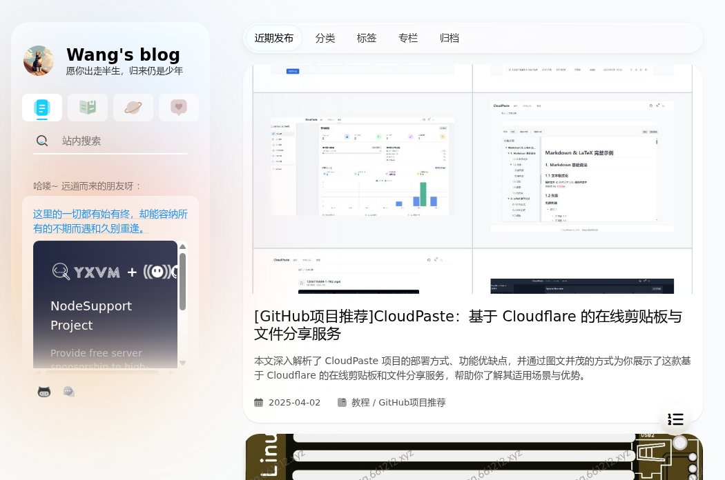Select the green open book icon tab

(88, 108)
